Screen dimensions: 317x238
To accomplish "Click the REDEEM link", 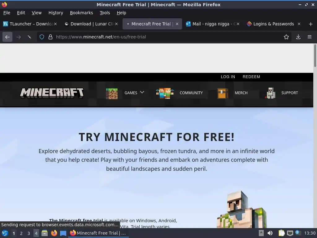I will coord(251,77).
